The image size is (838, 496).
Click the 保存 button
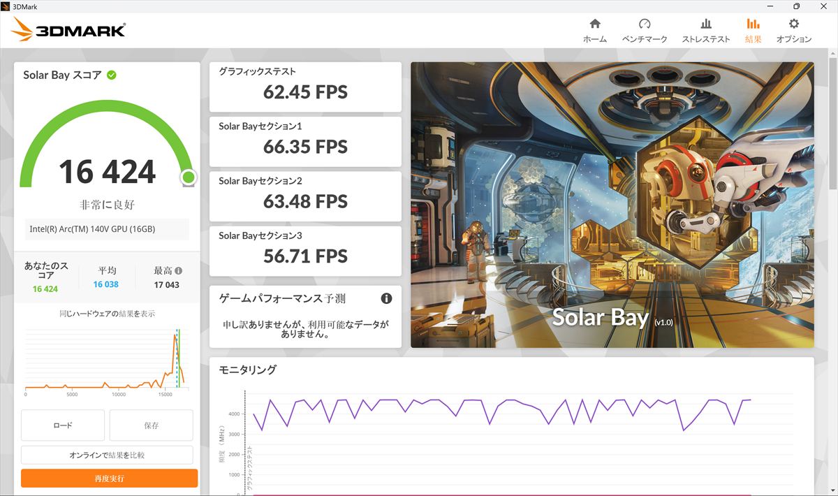tap(151, 425)
